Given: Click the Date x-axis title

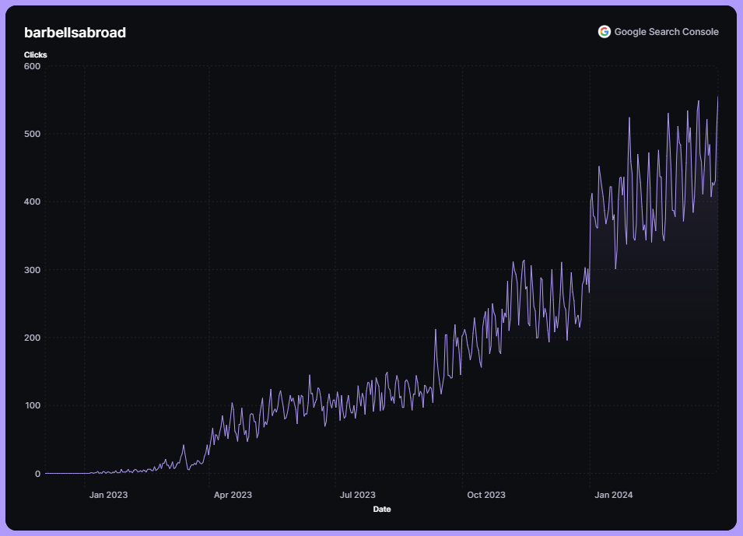Looking at the screenshot, I should tap(382, 510).
